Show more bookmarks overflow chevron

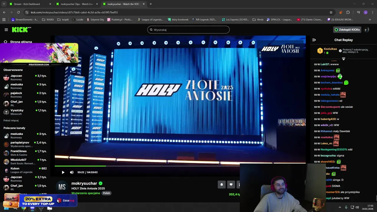[x=370, y=20]
